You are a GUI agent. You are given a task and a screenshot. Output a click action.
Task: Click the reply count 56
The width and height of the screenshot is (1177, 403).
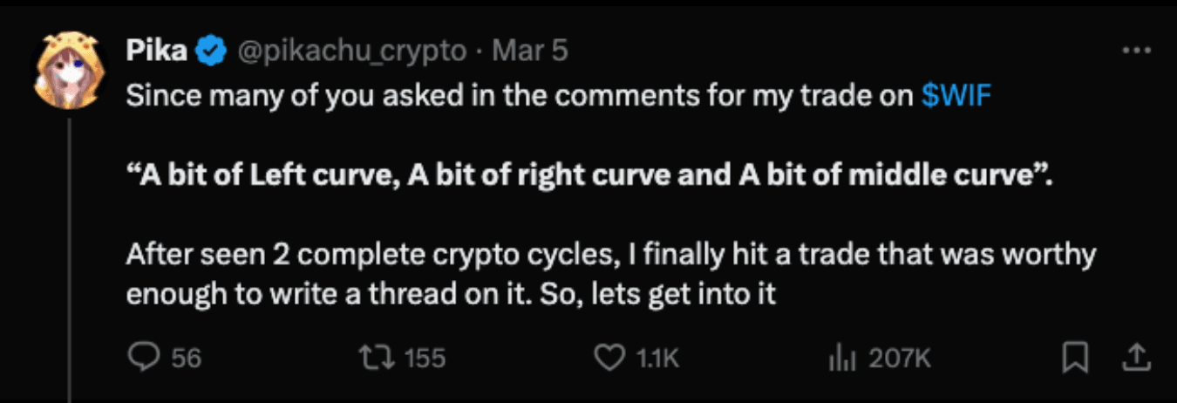click(x=186, y=358)
